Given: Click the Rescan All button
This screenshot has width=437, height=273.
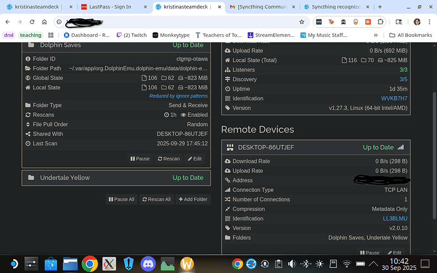Looking at the screenshot, I should tap(156, 200).
